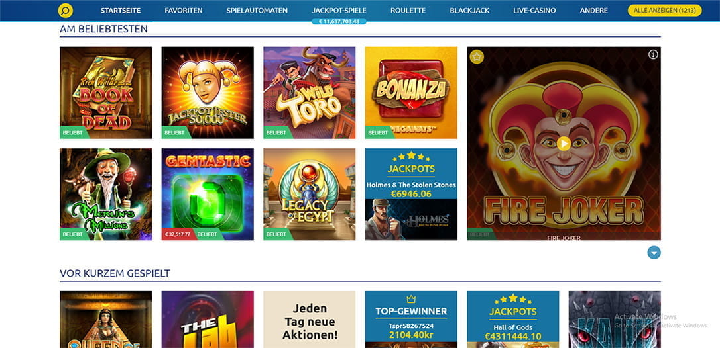This screenshot has height=348, width=720.
Task: Open Legacy of Egypt game tile
Action: (x=309, y=194)
